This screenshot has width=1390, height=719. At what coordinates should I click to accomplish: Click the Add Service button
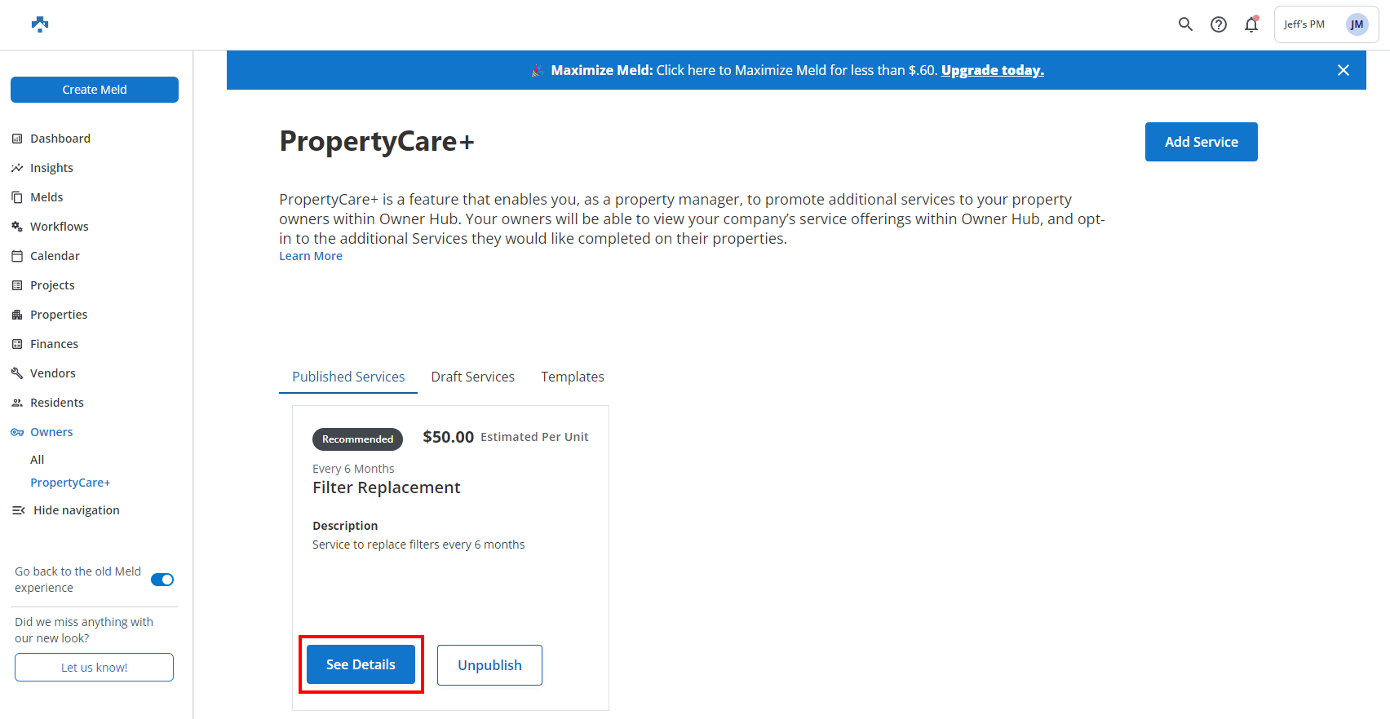click(1201, 142)
